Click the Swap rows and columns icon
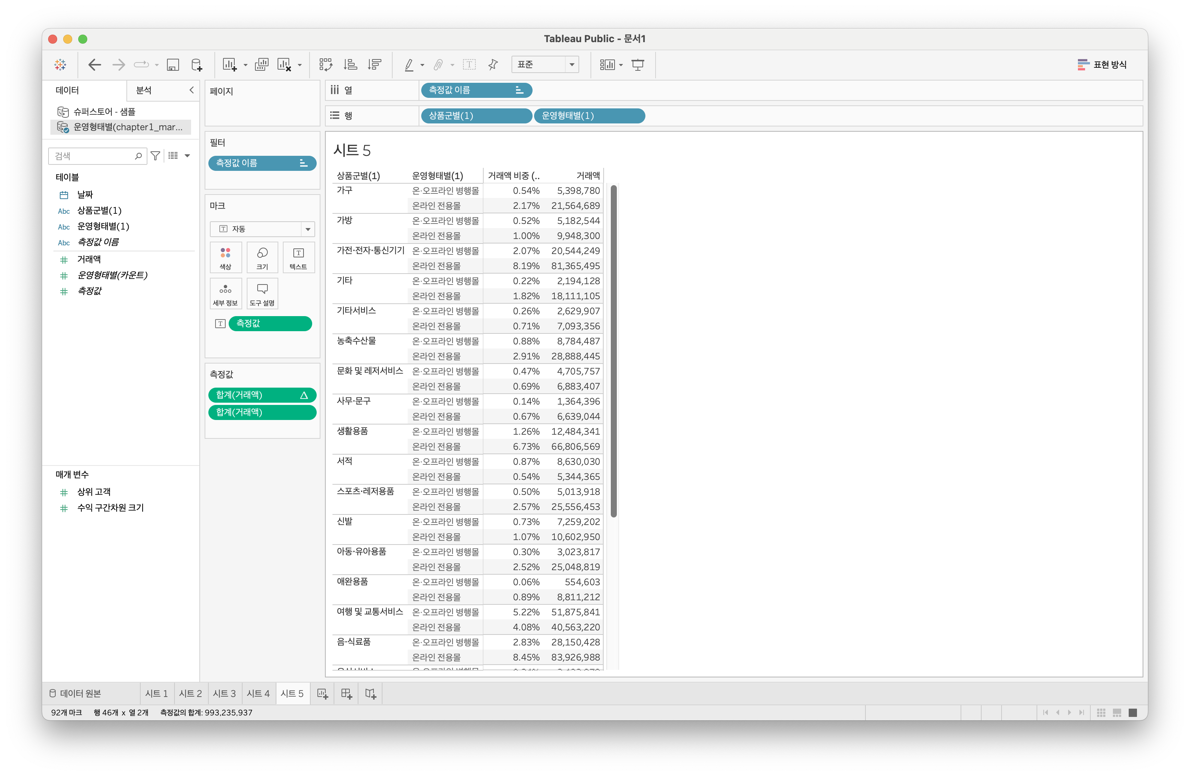This screenshot has width=1190, height=776. (x=325, y=65)
